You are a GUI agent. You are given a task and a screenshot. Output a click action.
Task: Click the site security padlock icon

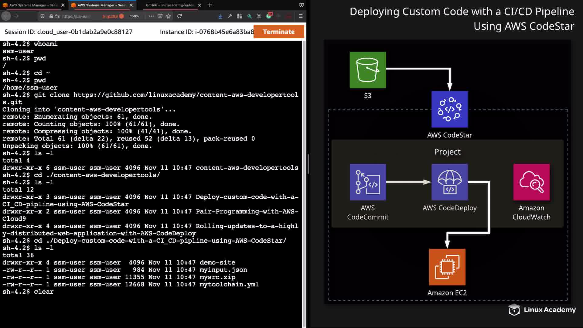click(x=51, y=16)
